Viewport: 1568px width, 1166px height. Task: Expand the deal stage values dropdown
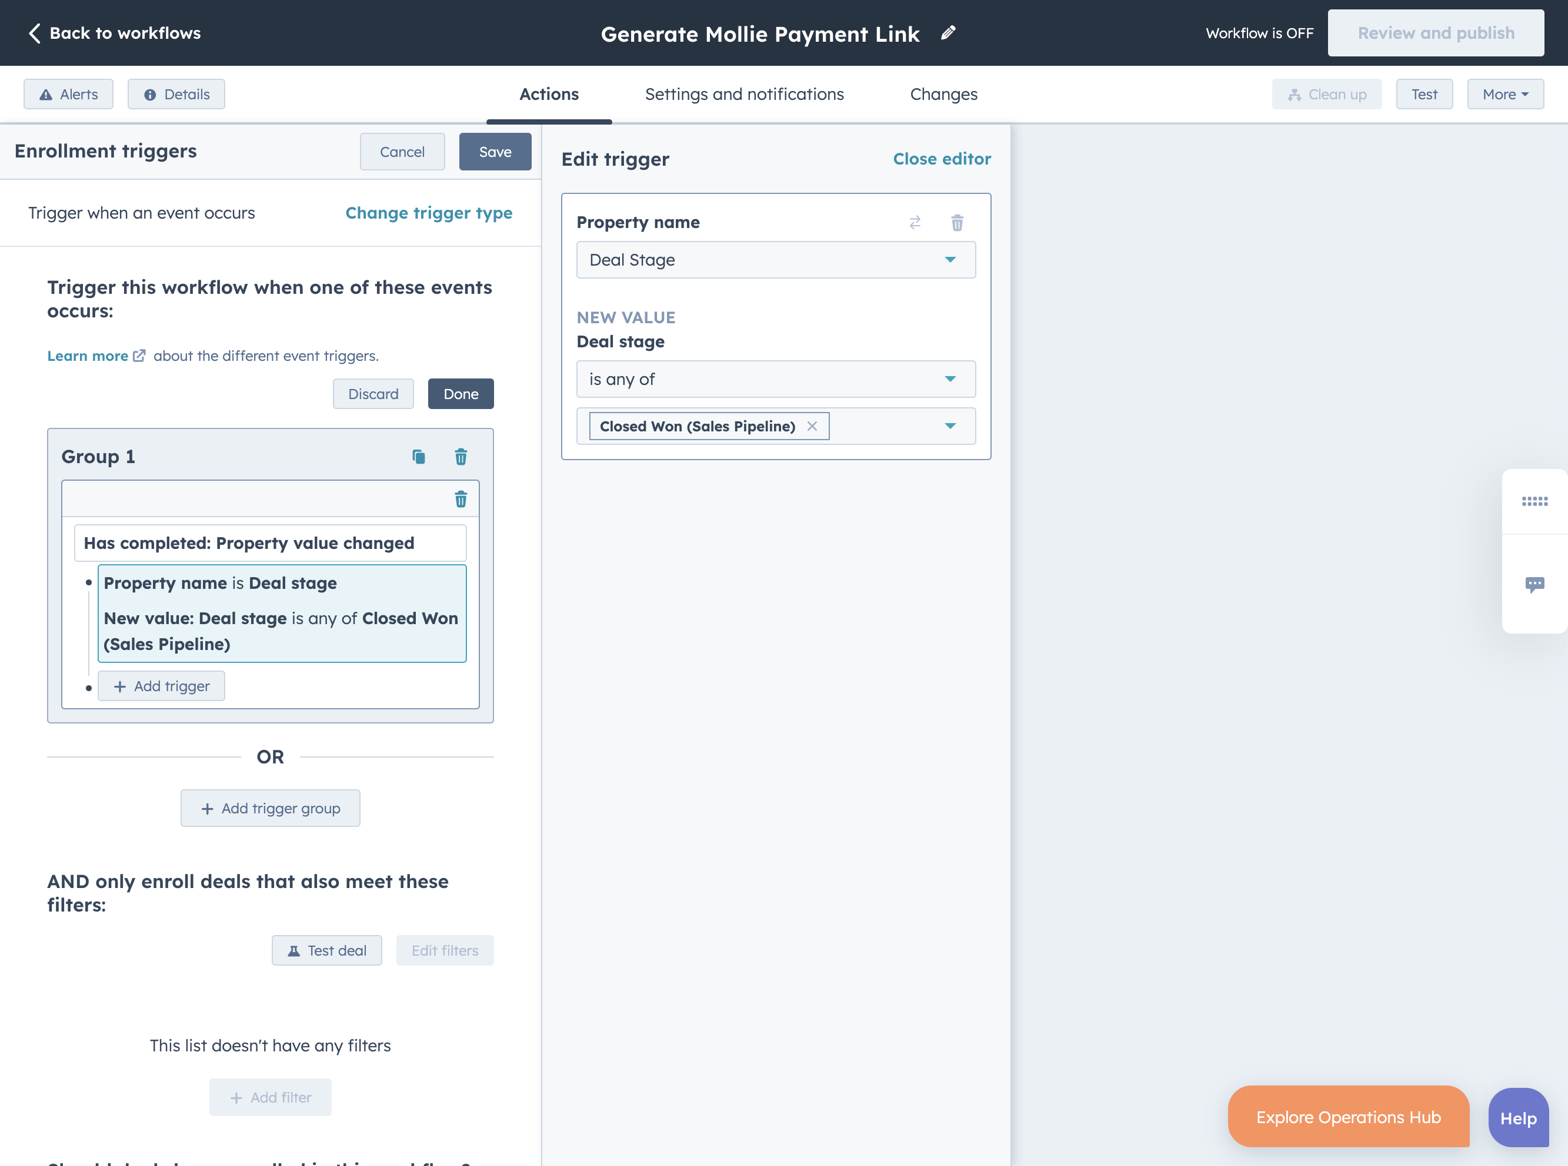point(950,426)
